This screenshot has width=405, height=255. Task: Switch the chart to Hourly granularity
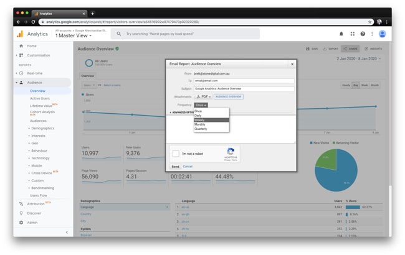346,85
